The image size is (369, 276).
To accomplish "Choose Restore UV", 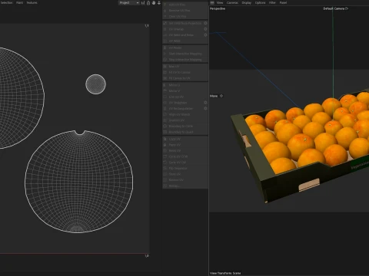I will click(x=185, y=180).
